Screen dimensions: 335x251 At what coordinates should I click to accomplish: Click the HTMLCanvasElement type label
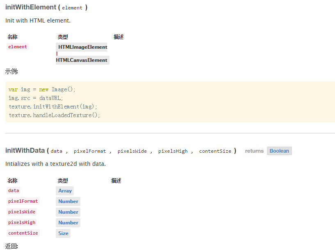[82, 60]
